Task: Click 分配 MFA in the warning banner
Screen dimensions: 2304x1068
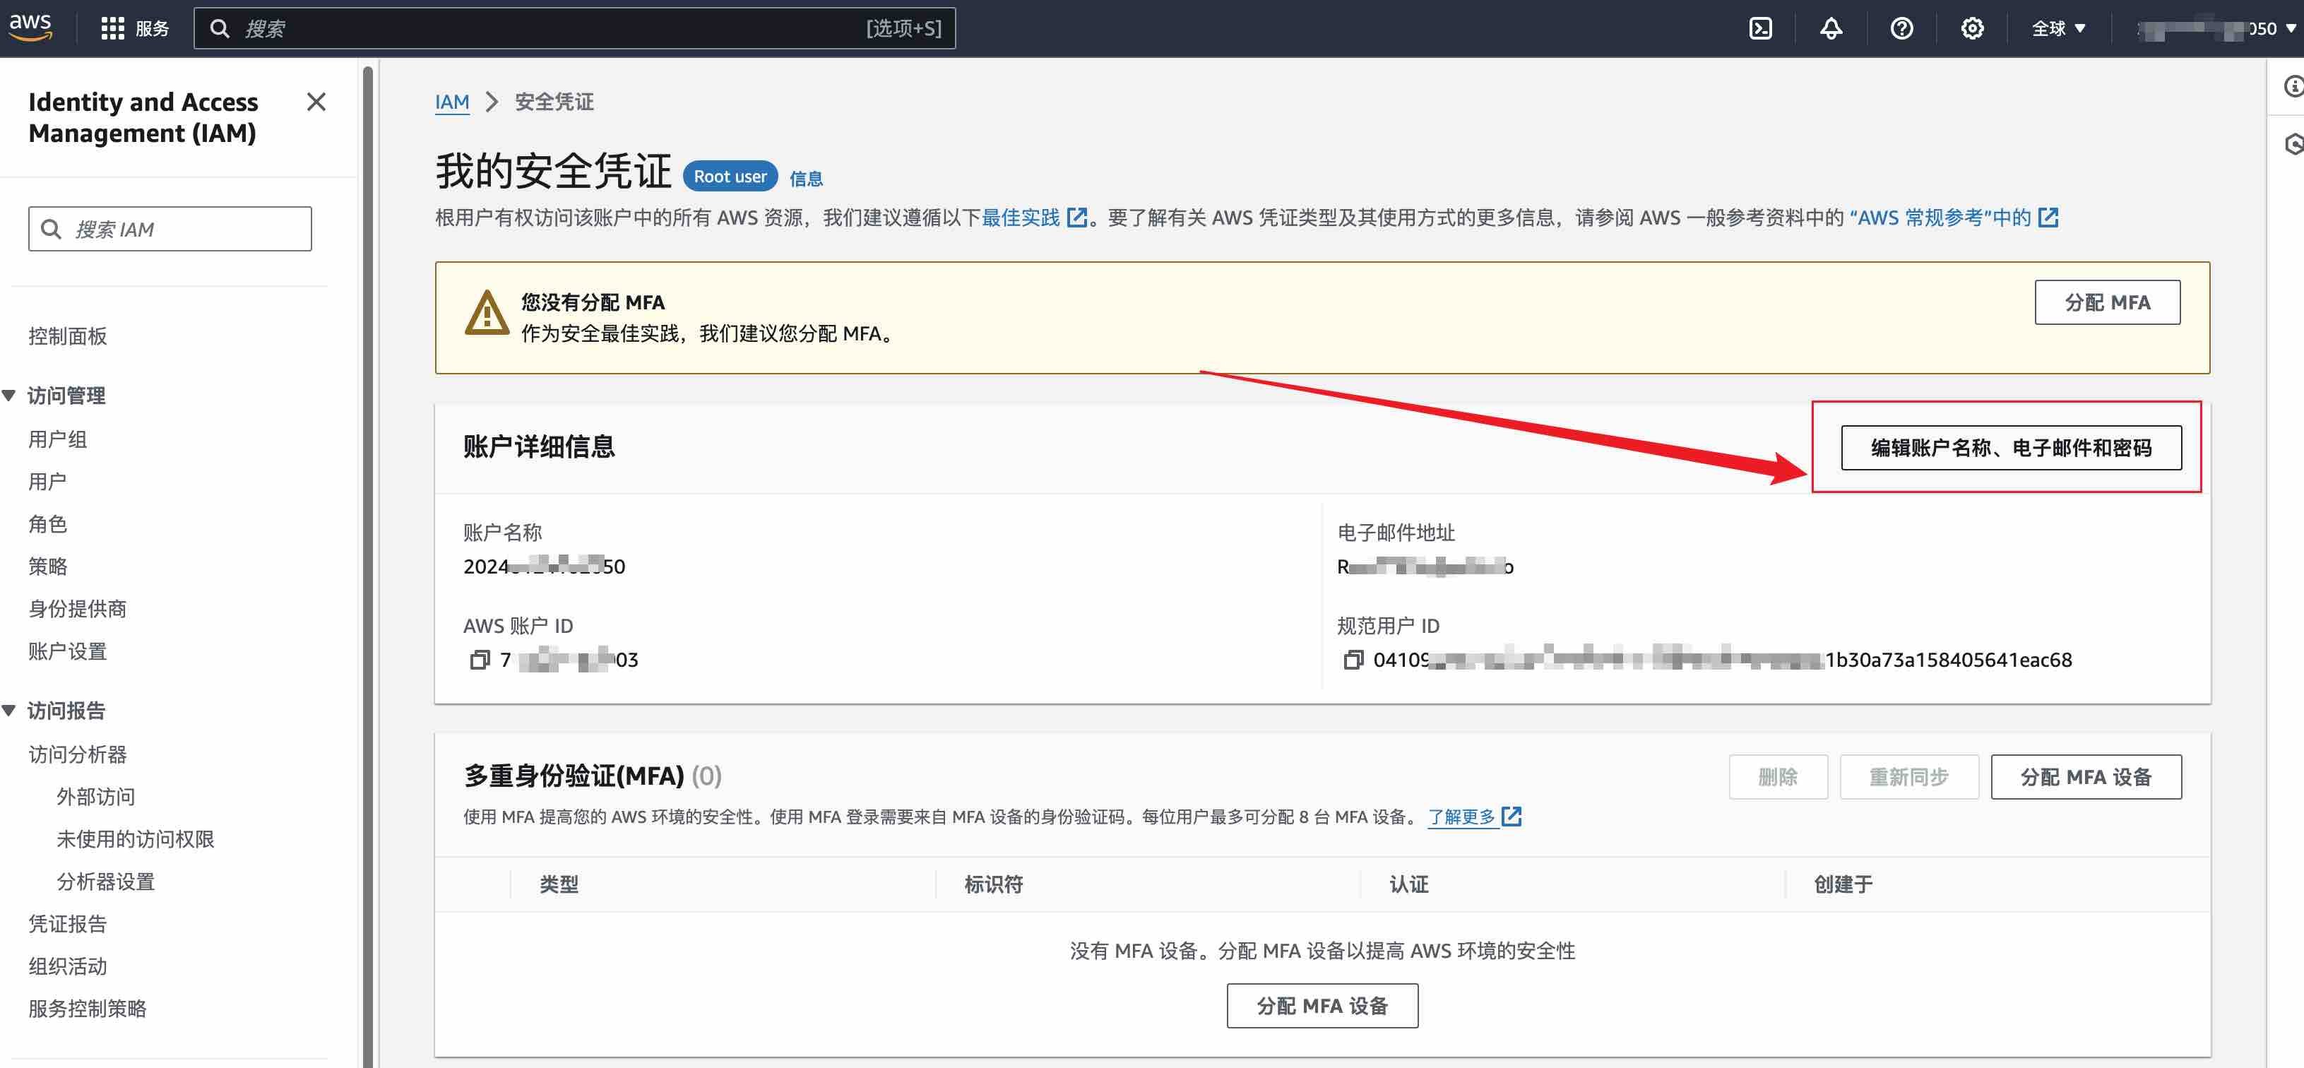Action: click(2107, 302)
